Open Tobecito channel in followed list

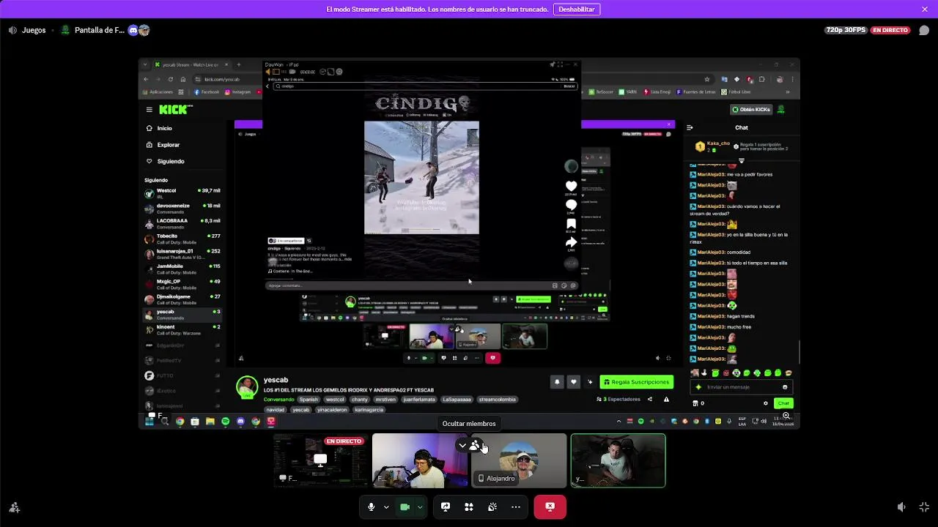coord(182,239)
